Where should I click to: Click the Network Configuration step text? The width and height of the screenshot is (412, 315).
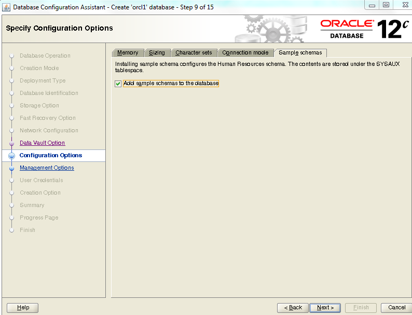pyautogui.click(x=49, y=130)
